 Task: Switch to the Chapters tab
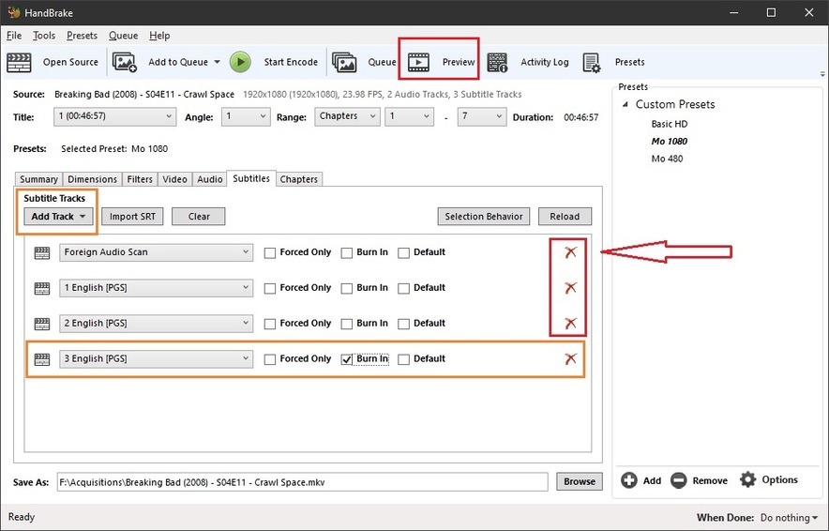pyautogui.click(x=299, y=179)
